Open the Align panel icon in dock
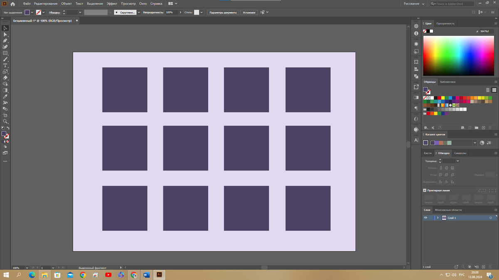This screenshot has height=280, width=499. click(416, 69)
